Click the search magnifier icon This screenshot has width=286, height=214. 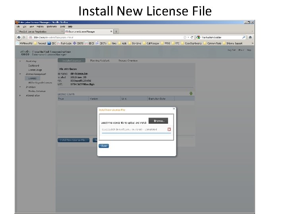pyautogui.click(x=243, y=37)
